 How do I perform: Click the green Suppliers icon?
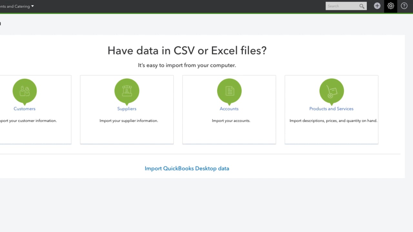[x=127, y=92]
